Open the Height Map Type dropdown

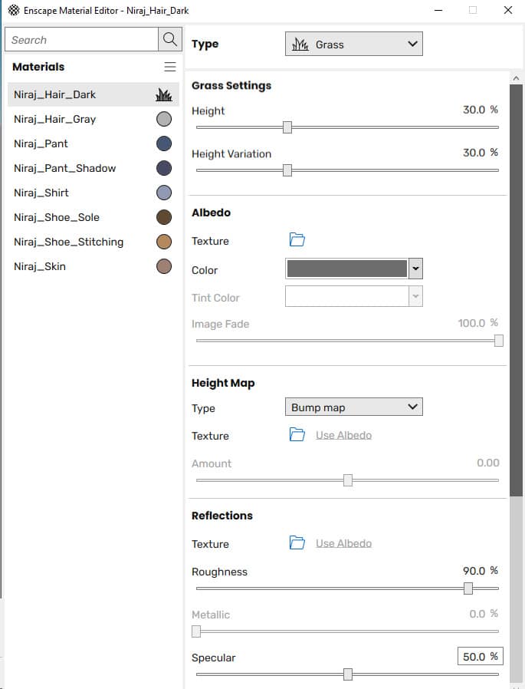(x=353, y=407)
